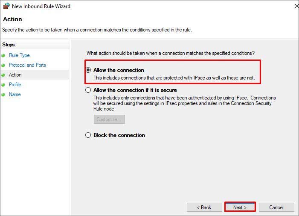
Task: Go to the Rule Type step text
Action: coord(19,55)
